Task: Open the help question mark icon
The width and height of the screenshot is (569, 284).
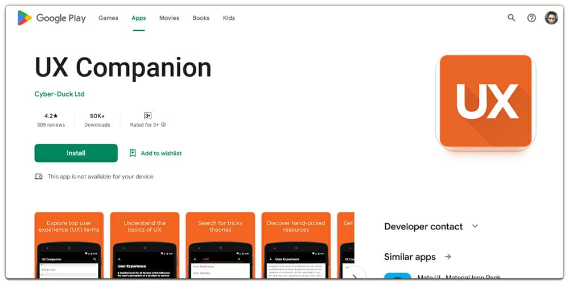Action: pos(531,18)
